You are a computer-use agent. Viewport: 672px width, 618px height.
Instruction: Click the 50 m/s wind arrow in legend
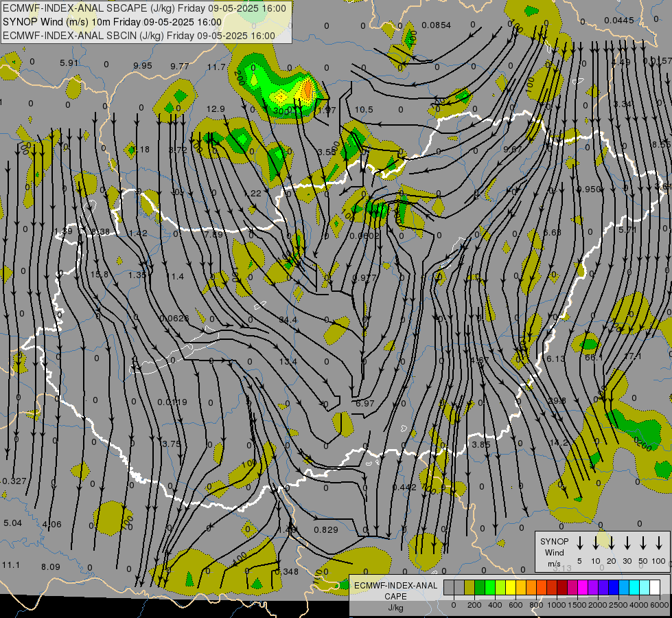[x=643, y=542]
